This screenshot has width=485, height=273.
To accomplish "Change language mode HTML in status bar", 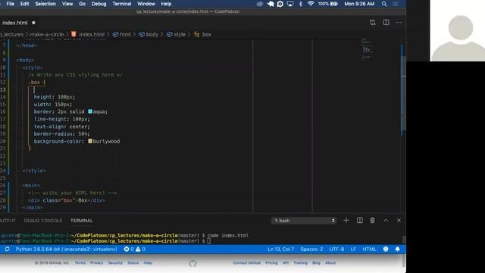I will [x=369, y=249].
